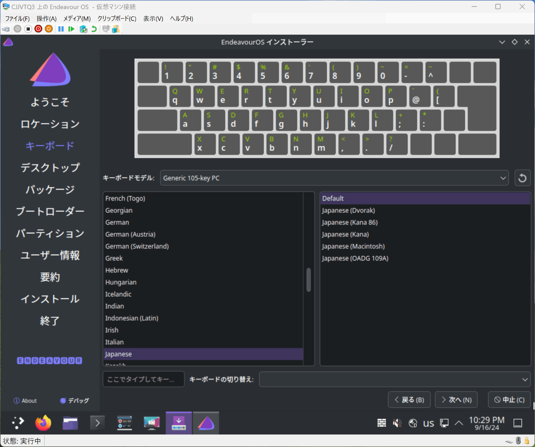Click the About link
The height and width of the screenshot is (447, 535).
(25, 401)
